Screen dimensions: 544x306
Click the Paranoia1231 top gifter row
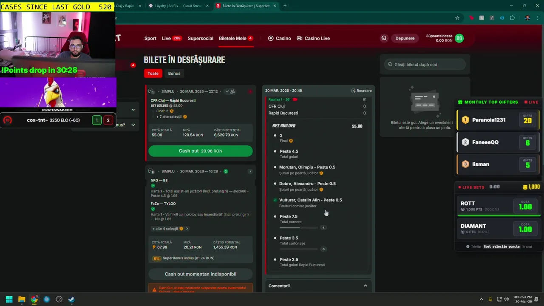(498, 120)
